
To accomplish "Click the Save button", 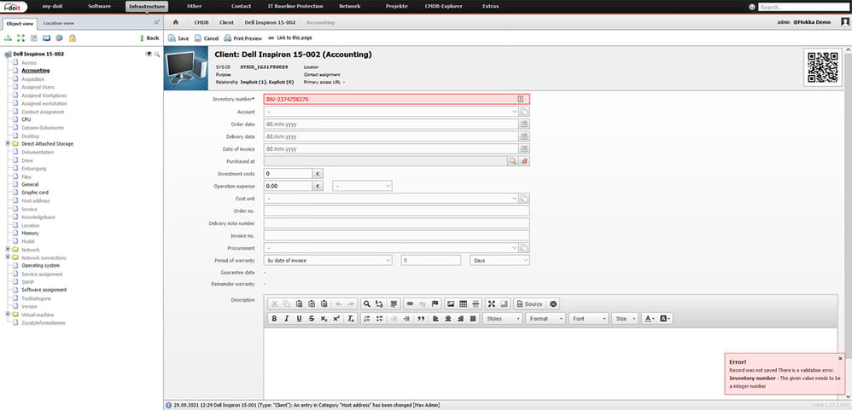I will [x=178, y=38].
